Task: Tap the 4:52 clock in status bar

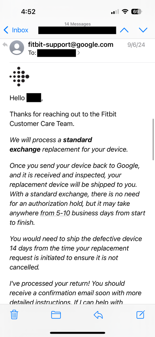Action: coord(29,12)
